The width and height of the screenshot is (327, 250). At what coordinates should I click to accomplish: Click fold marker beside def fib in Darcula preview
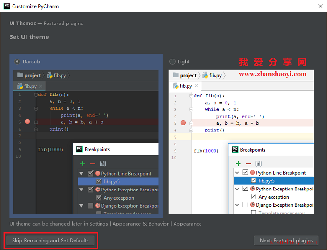coord(36,95)
